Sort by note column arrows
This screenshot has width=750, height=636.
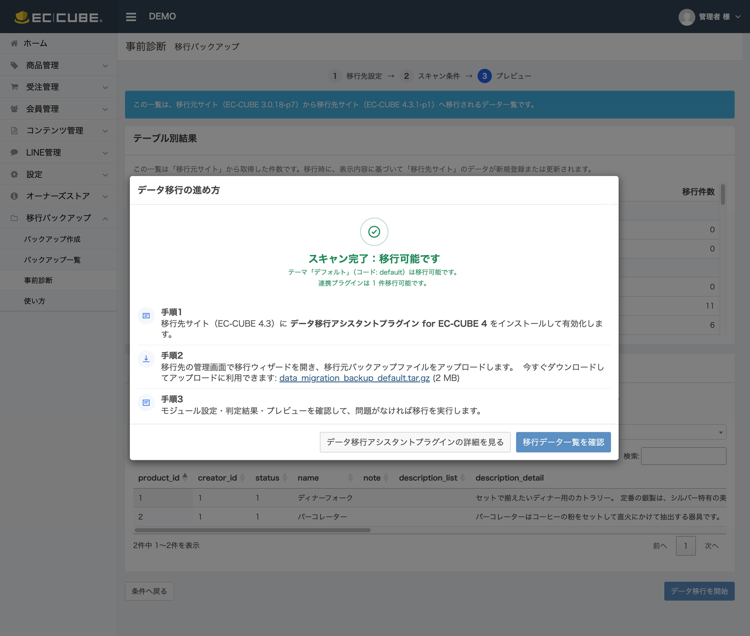coord(386,478)
